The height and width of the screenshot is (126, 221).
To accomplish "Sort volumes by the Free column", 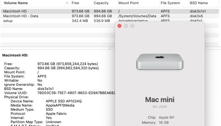I will (x=75, y=3).
